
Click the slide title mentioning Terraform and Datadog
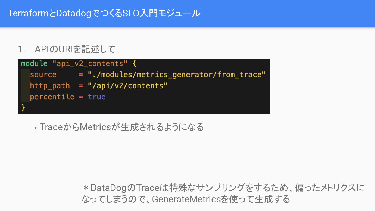click(x=104, y=13)
